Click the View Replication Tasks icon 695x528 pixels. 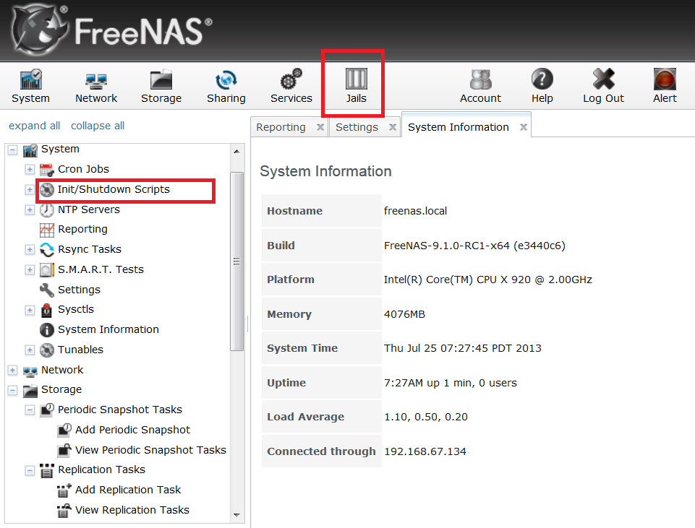(x=64, y=510)
